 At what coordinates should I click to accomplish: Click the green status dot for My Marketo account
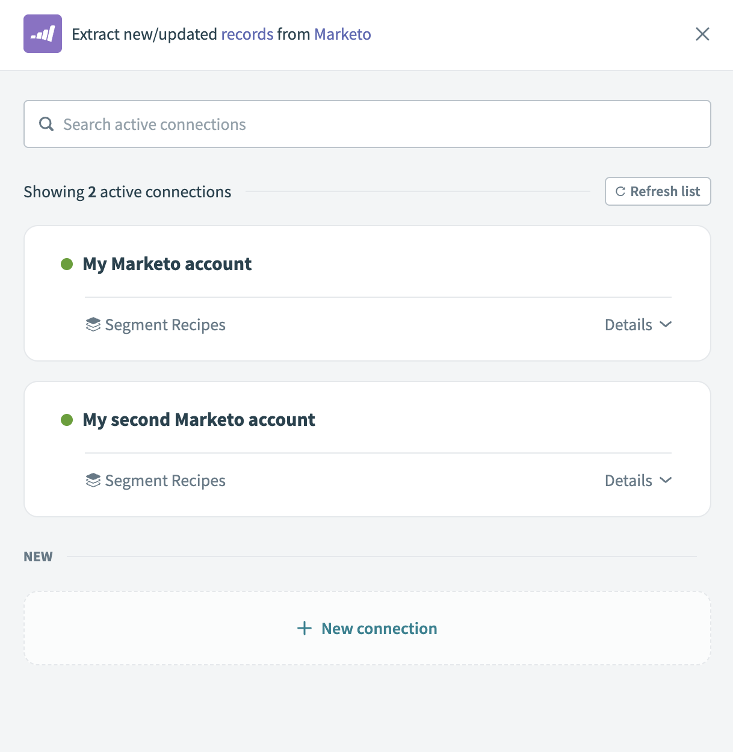(66, 264)
